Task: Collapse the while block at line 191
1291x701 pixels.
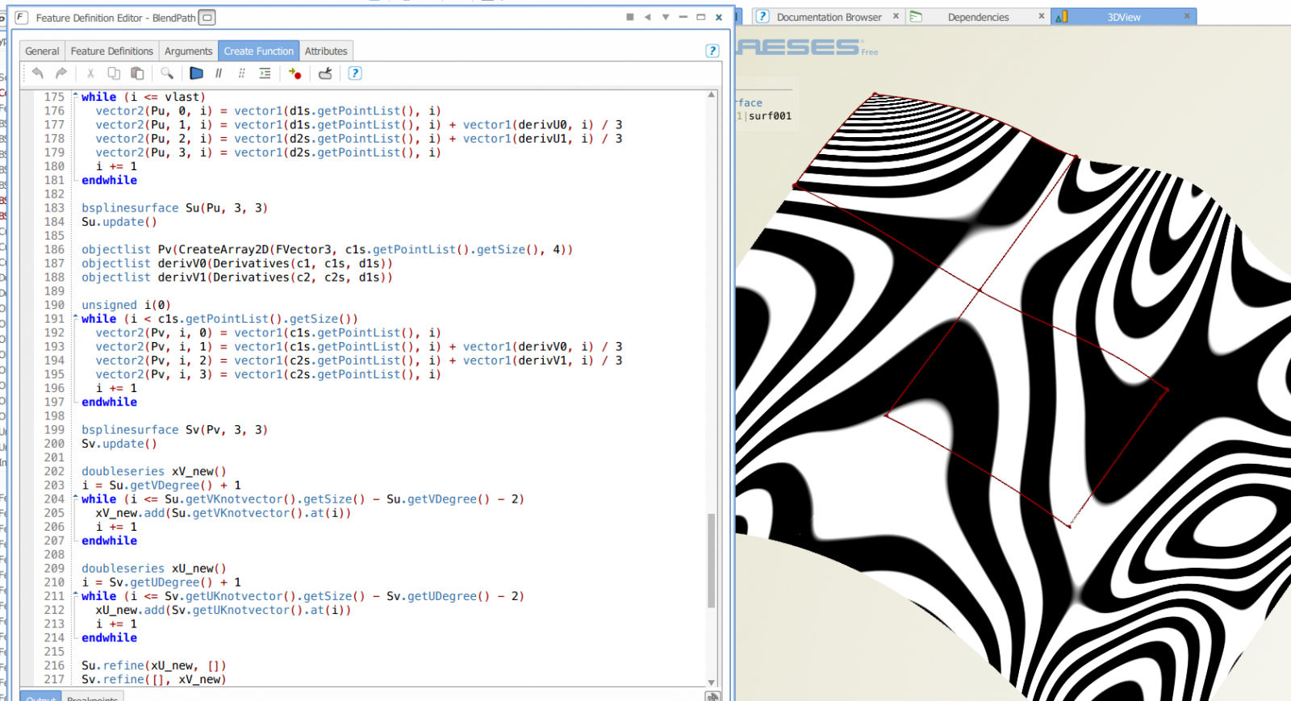Action: click(76, 318)
